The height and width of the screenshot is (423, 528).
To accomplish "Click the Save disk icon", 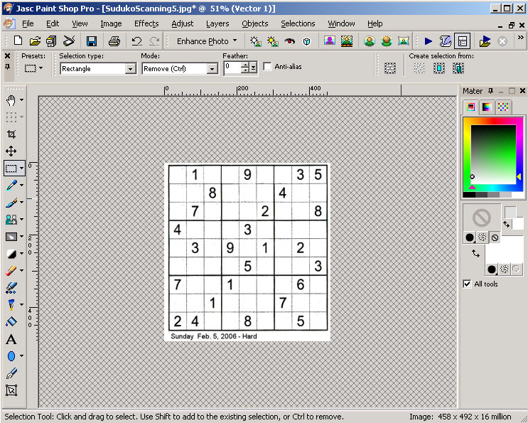I will pyautogui.click(x=92, y=41).
